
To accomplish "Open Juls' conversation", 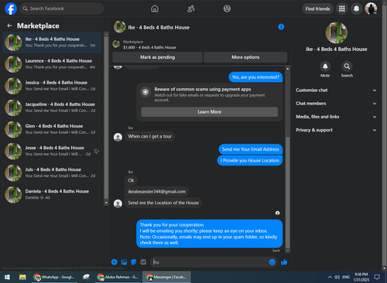I will (53, 173).
